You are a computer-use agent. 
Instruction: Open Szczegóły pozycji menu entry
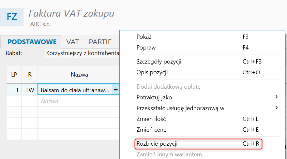coord(159,62)
